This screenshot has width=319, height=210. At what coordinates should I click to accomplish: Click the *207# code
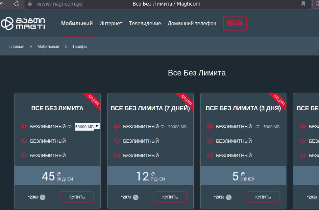[x=126, y=197]
